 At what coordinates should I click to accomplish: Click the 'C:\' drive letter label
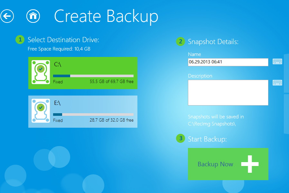coord(58,64)
